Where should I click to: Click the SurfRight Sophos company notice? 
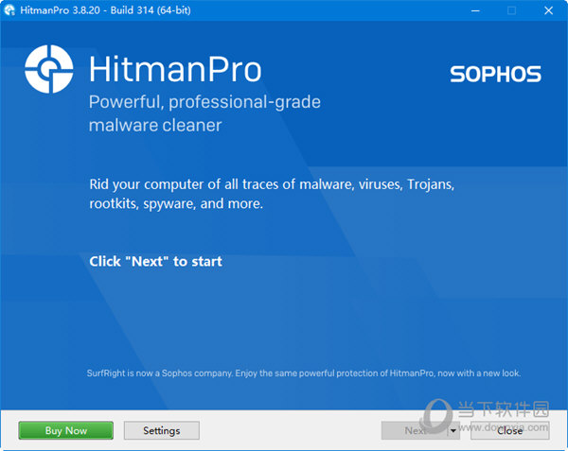point(303,373)
